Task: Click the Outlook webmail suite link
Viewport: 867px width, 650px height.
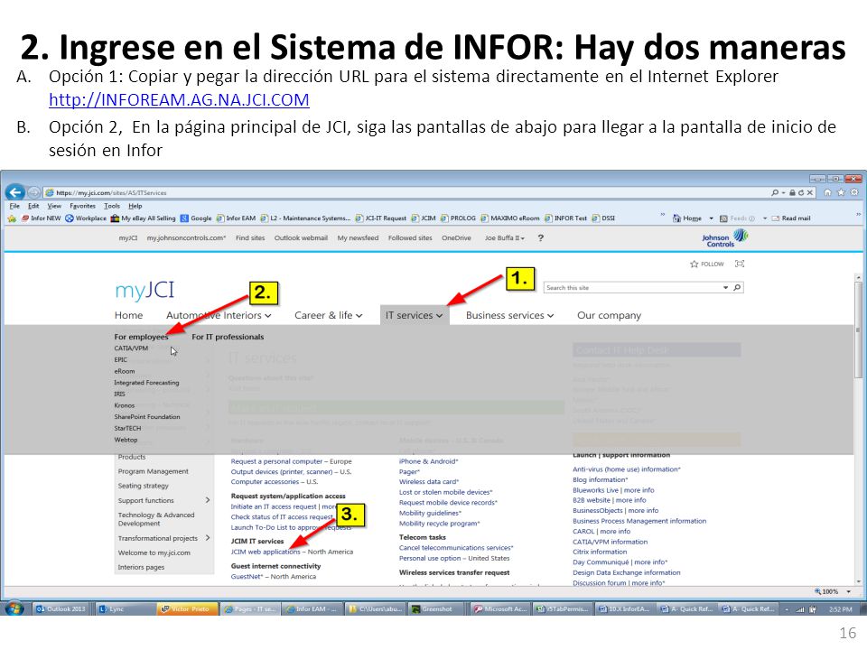Action: [301, 237]
